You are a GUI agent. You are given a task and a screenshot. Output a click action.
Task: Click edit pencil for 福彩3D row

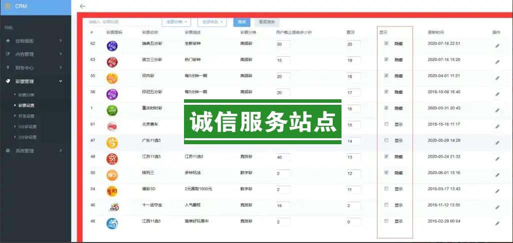tap(497, 191)
